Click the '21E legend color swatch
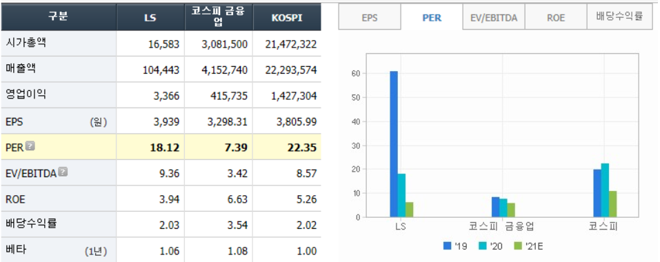 (518, 245)
